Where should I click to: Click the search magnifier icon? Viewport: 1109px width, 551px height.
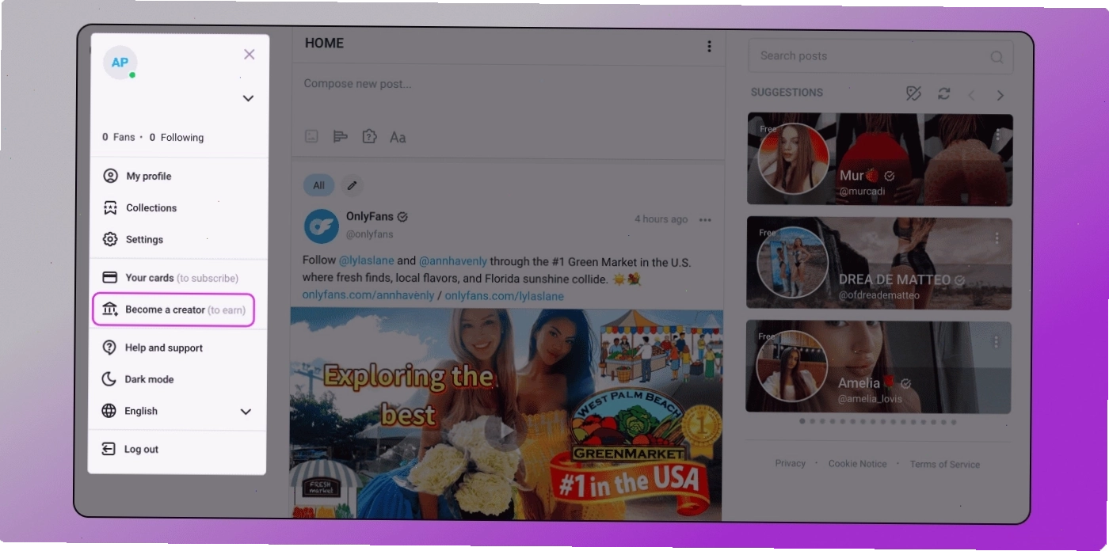[x=997, y=57]
